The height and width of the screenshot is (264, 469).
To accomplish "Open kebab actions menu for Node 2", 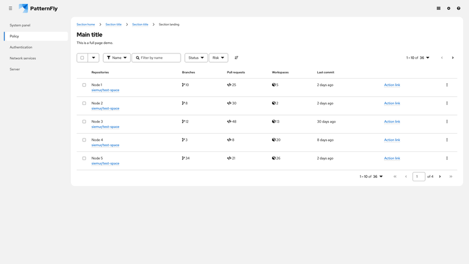I will pos(447,103).
